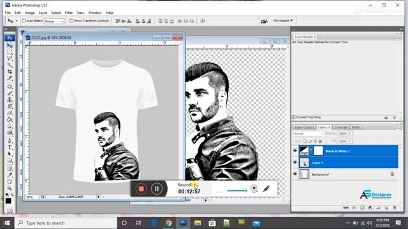Select the Move tool in the toolbox
Image resolution: width=408 pixels, height=229 pixels.
tap(10, 46)
